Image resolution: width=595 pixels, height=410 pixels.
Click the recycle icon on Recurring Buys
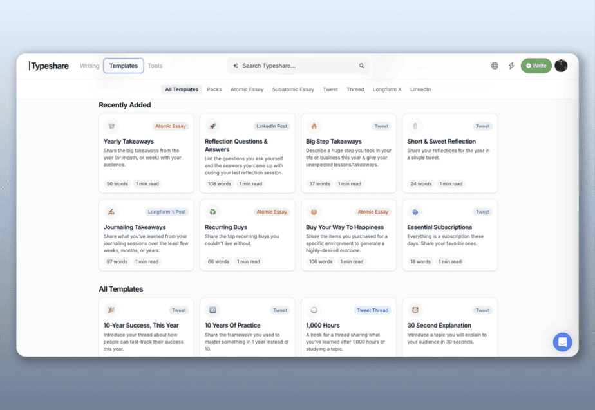coord(212,212)
